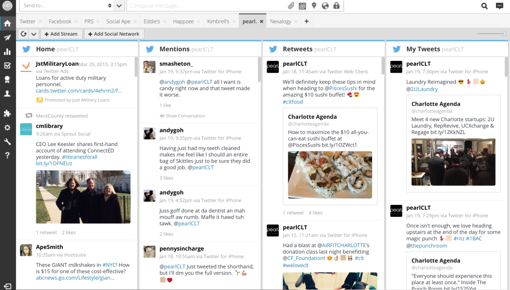Open the Streams home icon in sidebar
This screenshot has height=290, width=510.
pyautogui.click(x=7, y=23)
